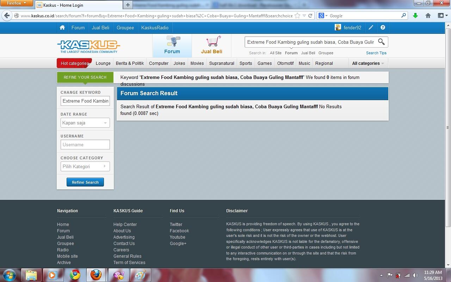Screen dimensions: 451x282
Task: Open the Twitter footer link
Action: click(176, 225)
